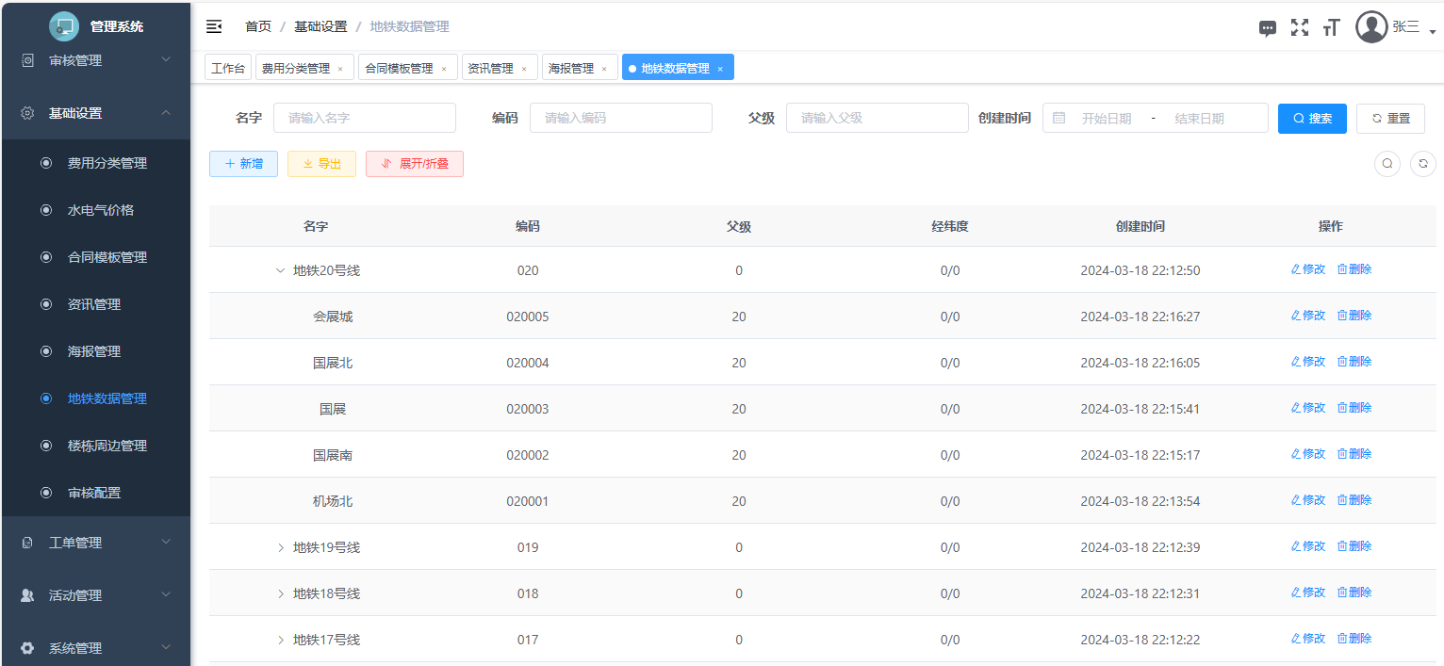Select 审核配置 in sidebar menu
The image size is (1444, 666).
pyautogui.click(x=94, y=493)
